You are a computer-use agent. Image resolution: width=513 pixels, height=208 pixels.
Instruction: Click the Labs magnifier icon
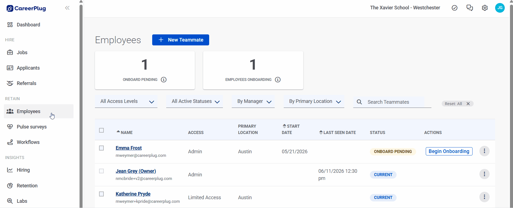[x=10, y=201]
